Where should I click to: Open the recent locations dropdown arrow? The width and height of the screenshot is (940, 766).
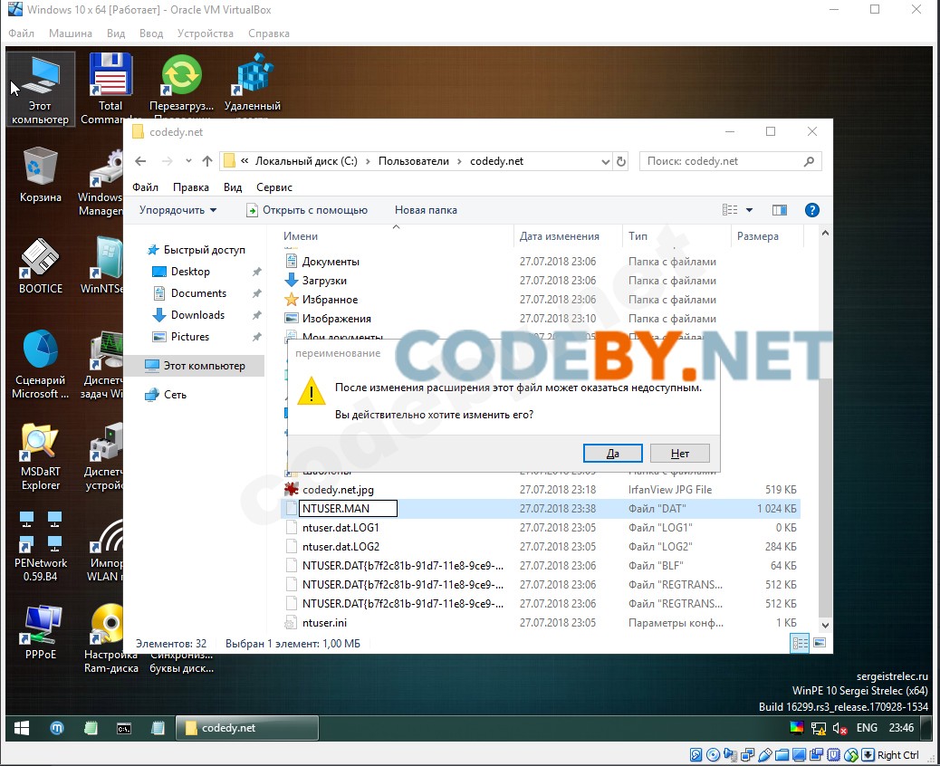click(x=188, y=161)
